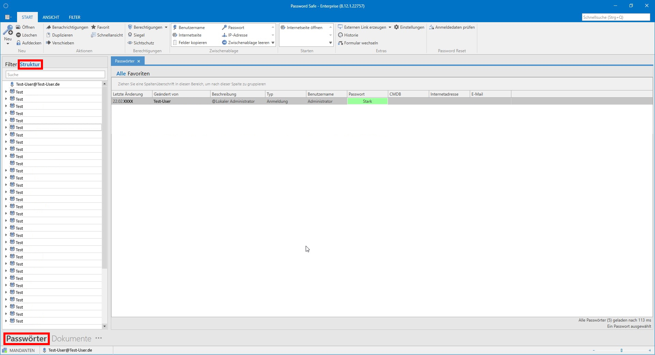
Task: Switch to the Dokumente module
Action: 71,339
